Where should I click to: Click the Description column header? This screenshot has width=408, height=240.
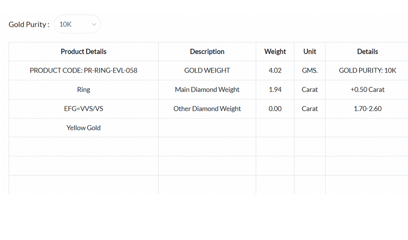click(x=207, y=51)
